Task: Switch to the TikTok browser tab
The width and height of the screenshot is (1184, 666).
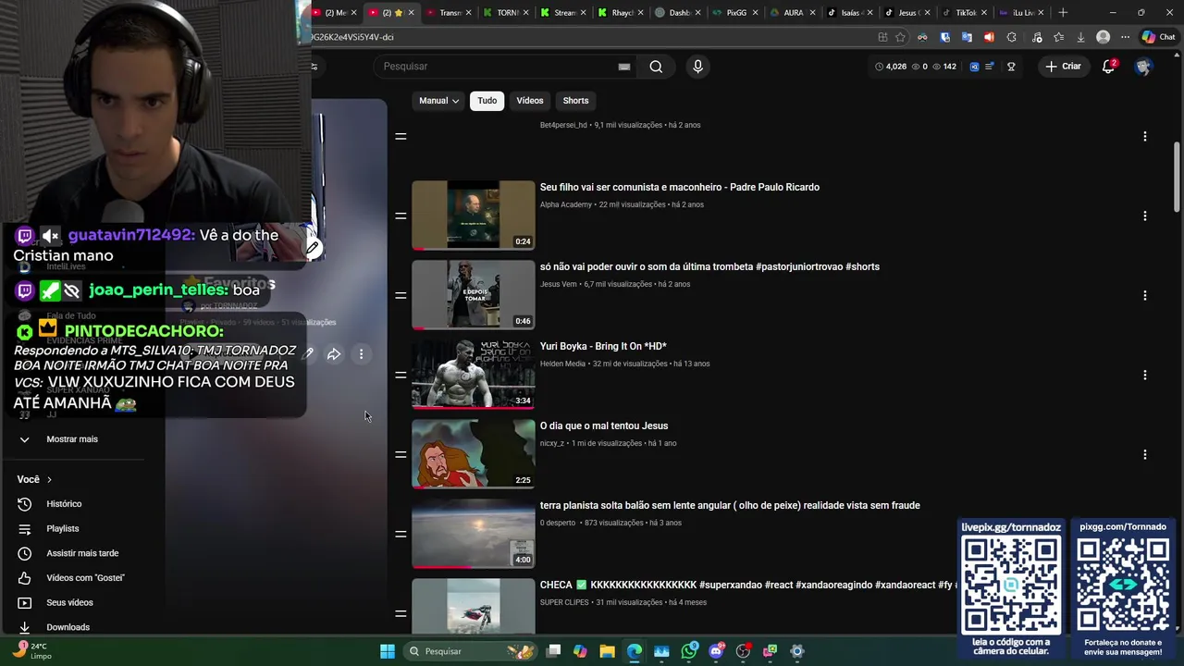Action: pos(966,12)
